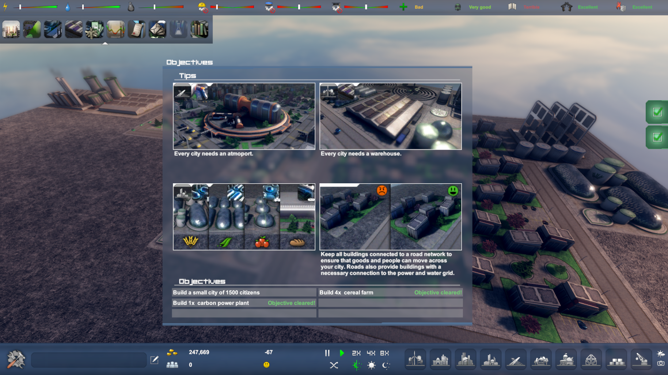This screenshot has height=375, width=668.
Task: Adjust the garbage capacity slider
Action: pos(161,7)
